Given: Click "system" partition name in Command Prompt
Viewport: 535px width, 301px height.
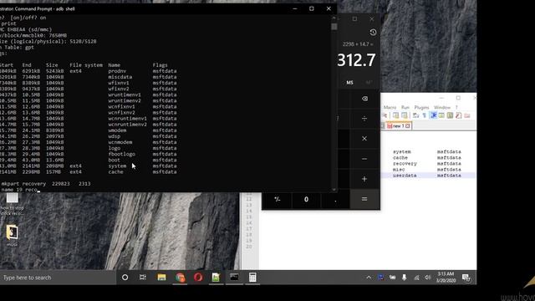Looking at the screenshot, I should (117, 166).
